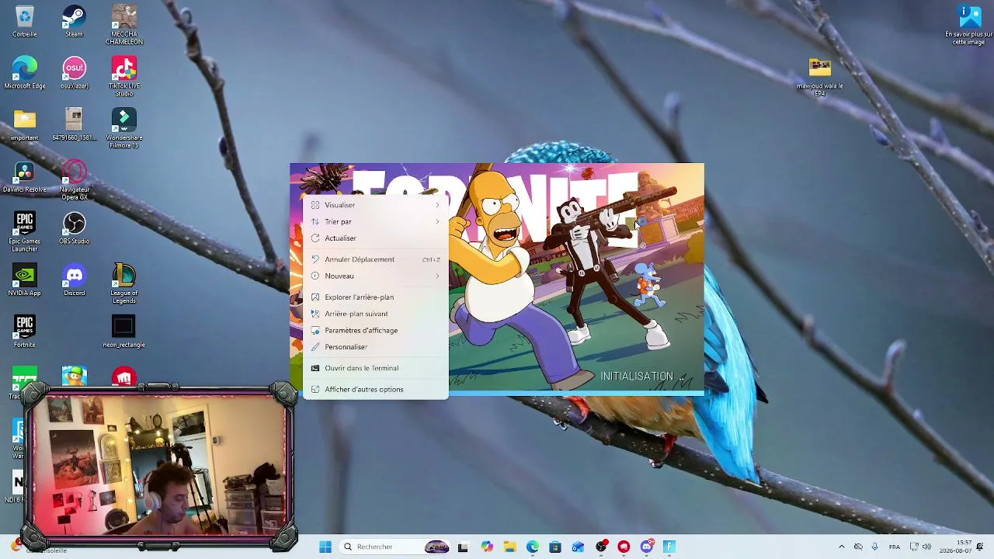Viewport: 994px width, 559px height.
Task: Switch to Discord in the taskbar
Action: point(647,547)
